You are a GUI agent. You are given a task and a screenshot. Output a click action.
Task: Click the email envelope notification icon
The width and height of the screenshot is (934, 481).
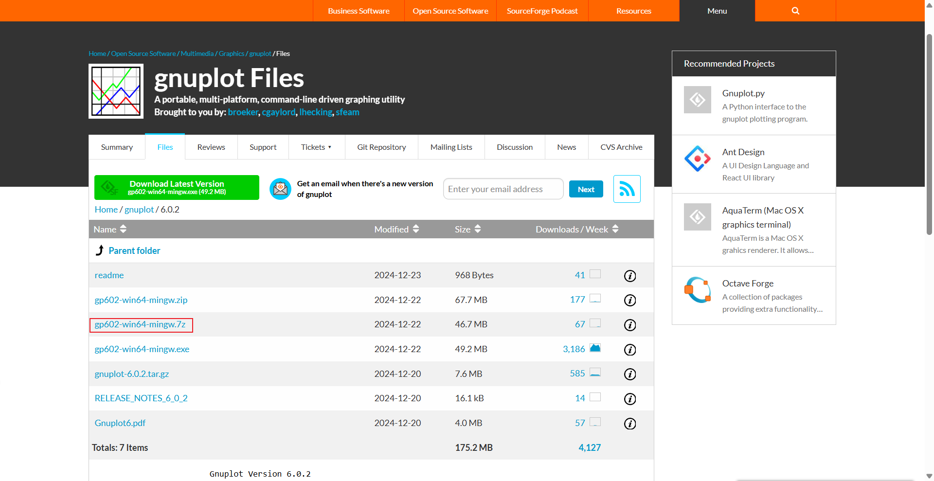click(280, 189)
